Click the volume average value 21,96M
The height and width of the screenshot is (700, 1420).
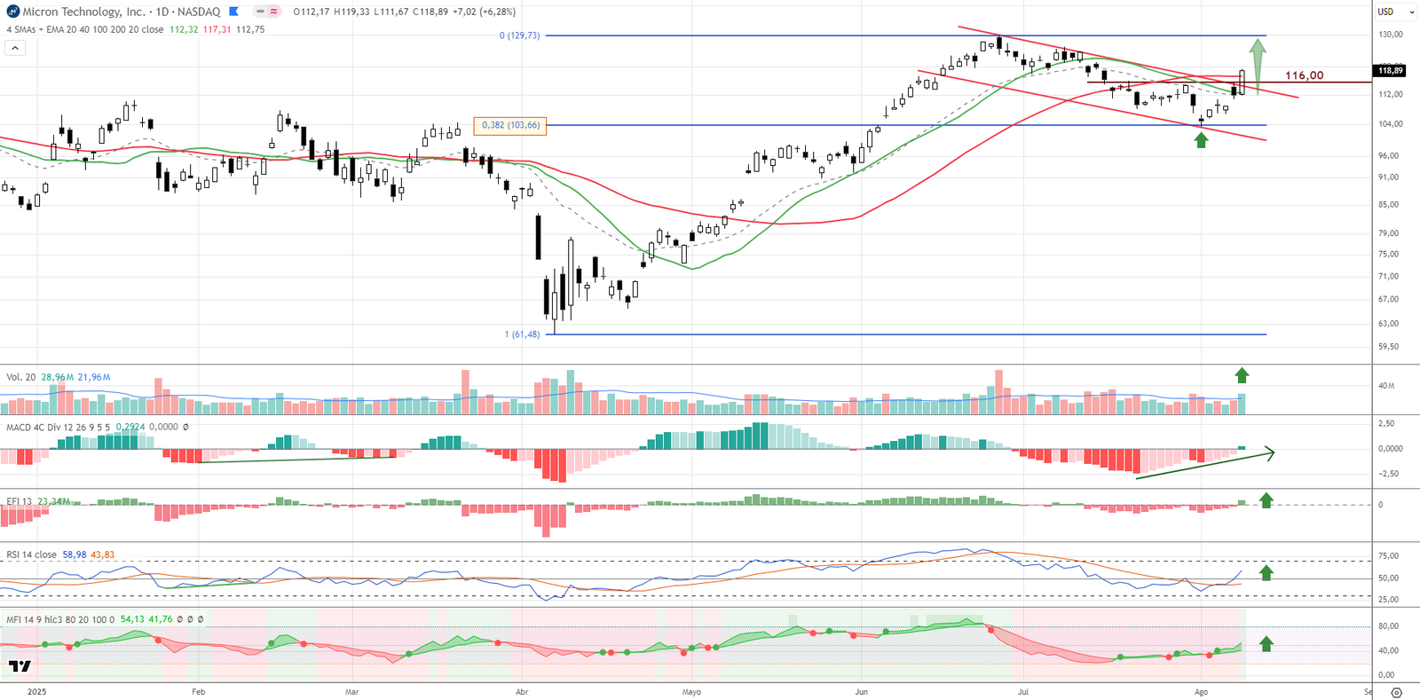pyautogui.click(x=94, y=377)
